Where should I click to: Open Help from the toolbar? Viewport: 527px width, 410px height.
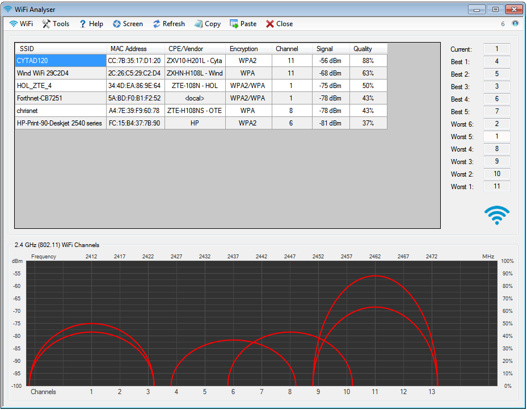click(x=83, y=24)
